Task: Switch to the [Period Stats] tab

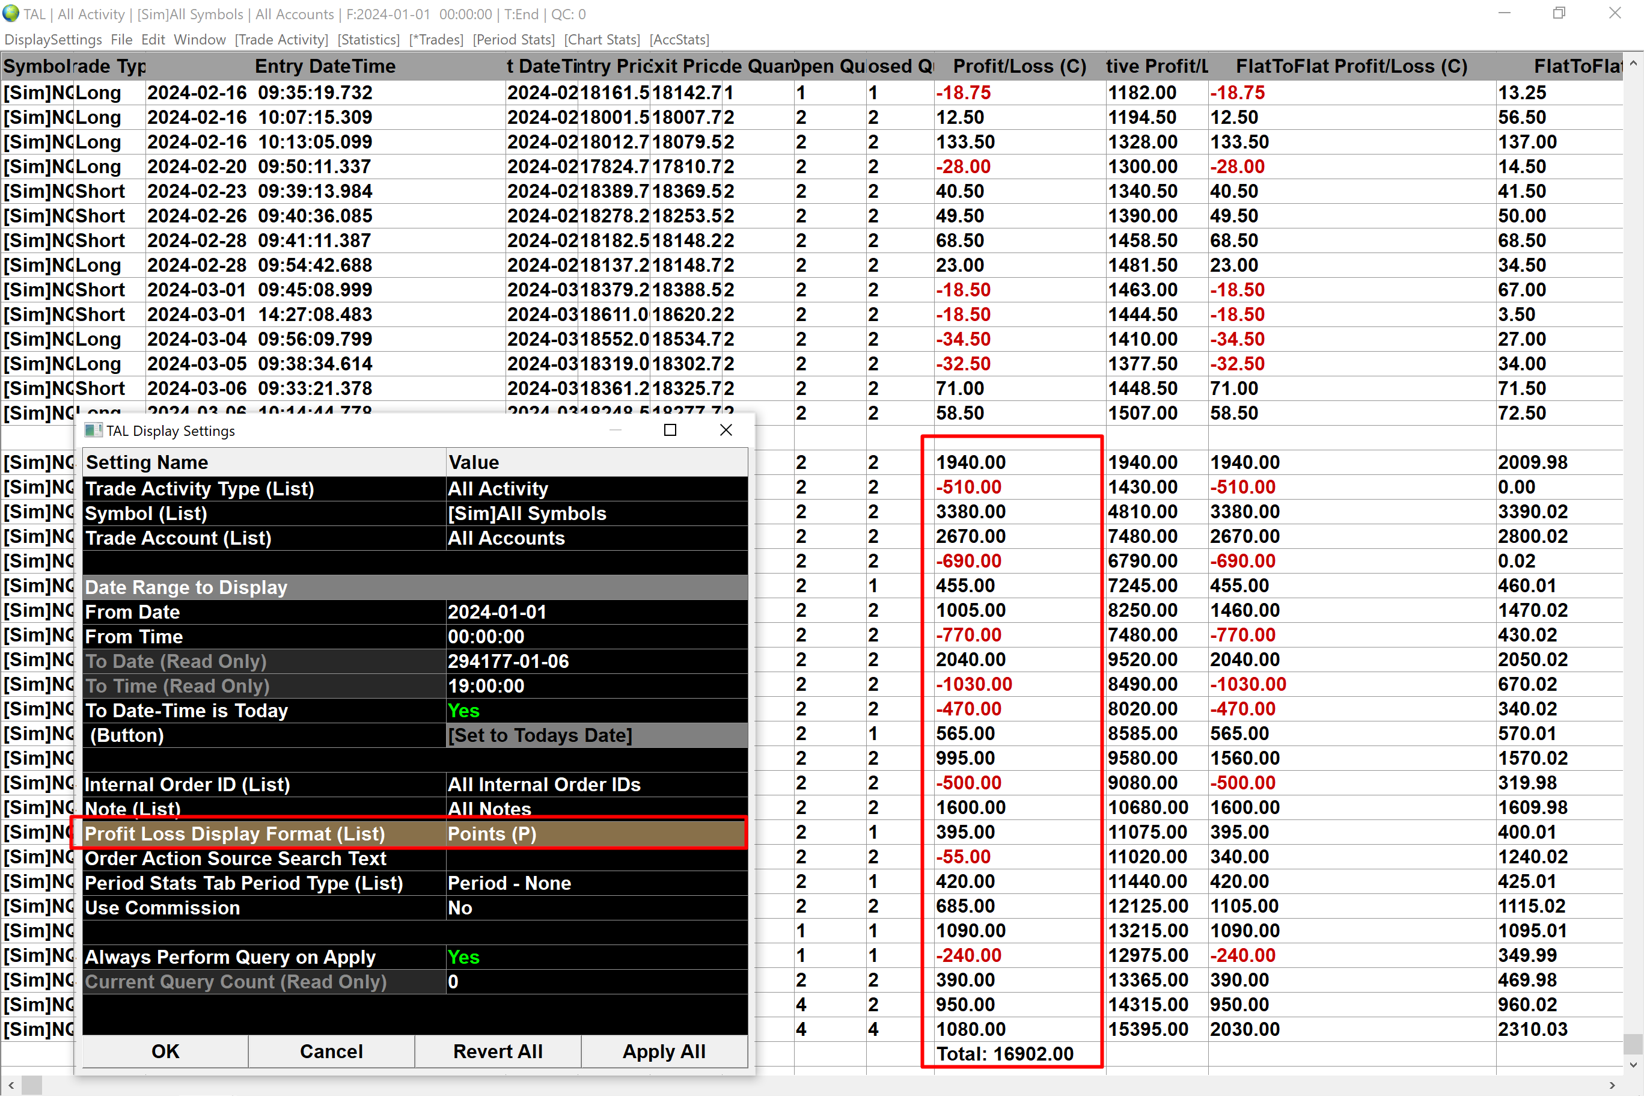Action: 513,40
